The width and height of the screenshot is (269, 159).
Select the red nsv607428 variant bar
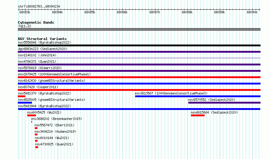pos(139,90)
